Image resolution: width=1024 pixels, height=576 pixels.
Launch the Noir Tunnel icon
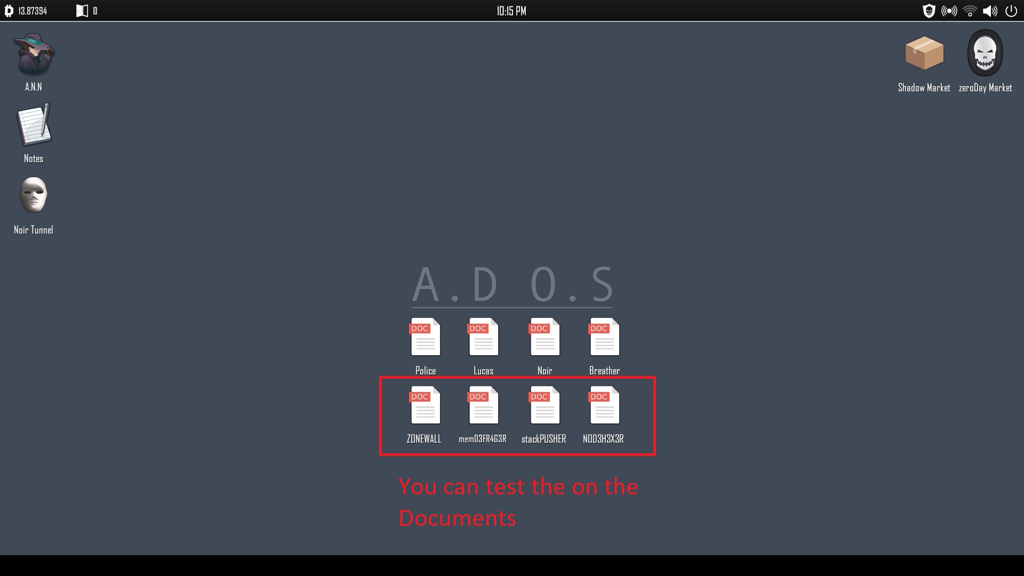pos(34,196)
